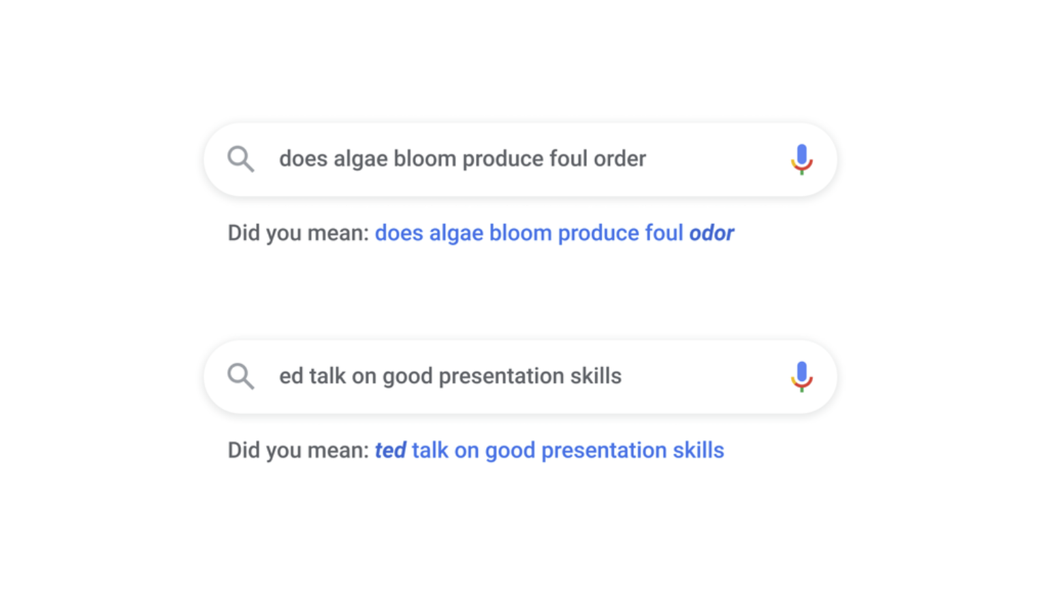Follow the 'ted talk on good presentation skills' suggestion

tap(549, 450)
